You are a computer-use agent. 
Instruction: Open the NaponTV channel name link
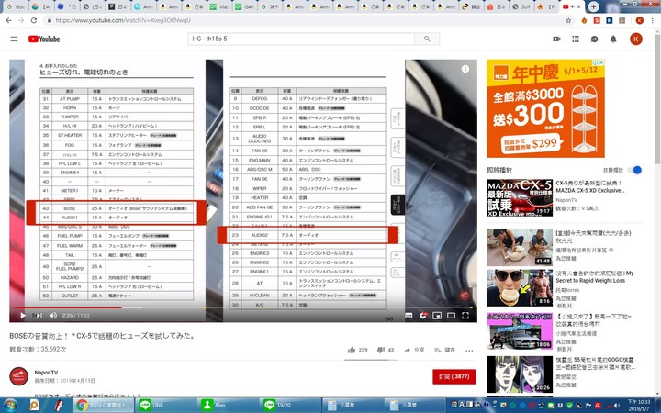pyautogui.click(x=47, y=373)
